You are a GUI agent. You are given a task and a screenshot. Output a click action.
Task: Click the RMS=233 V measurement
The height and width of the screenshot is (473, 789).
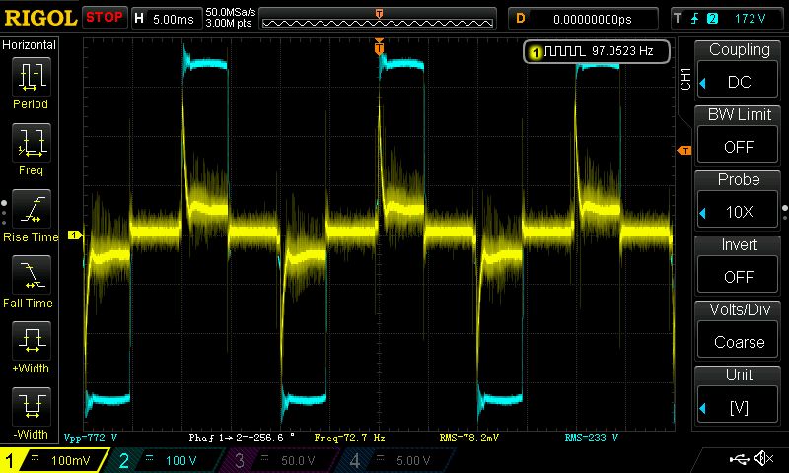(591, 438)
